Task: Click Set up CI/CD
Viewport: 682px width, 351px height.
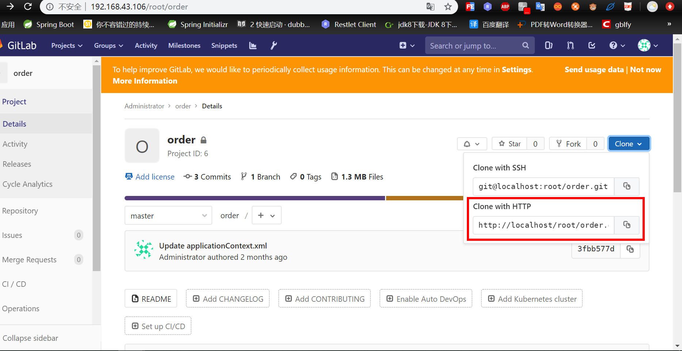Action: tap(158, 326)
